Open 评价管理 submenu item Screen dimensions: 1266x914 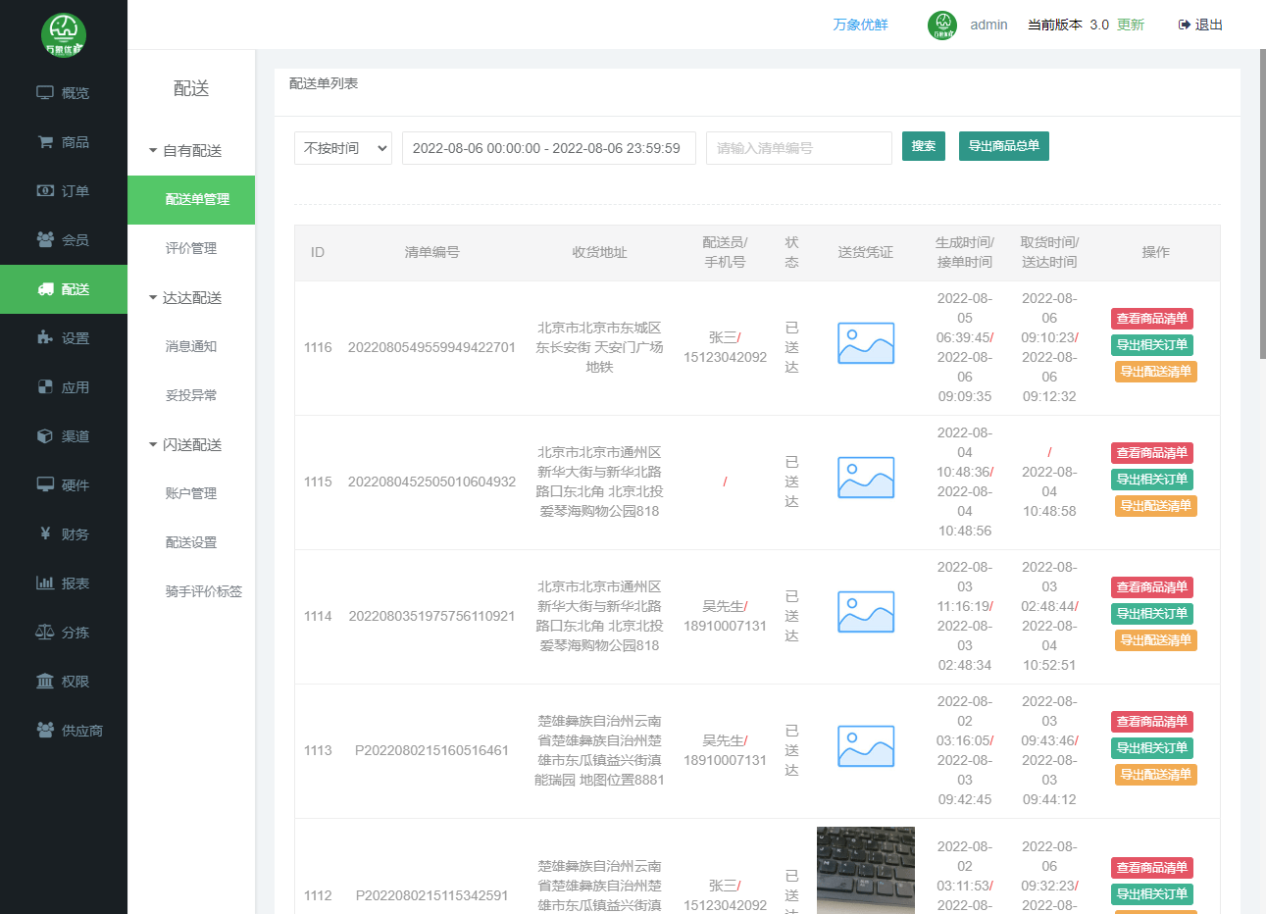191,249
